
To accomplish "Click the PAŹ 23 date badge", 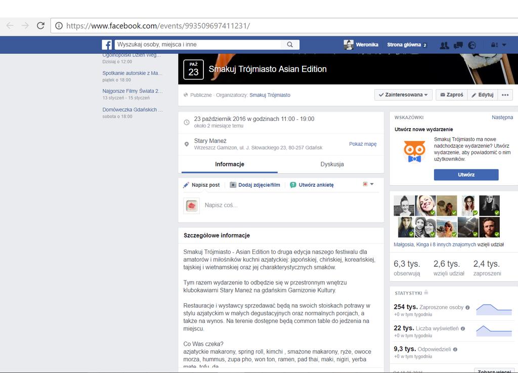I will tap(194, 69).
